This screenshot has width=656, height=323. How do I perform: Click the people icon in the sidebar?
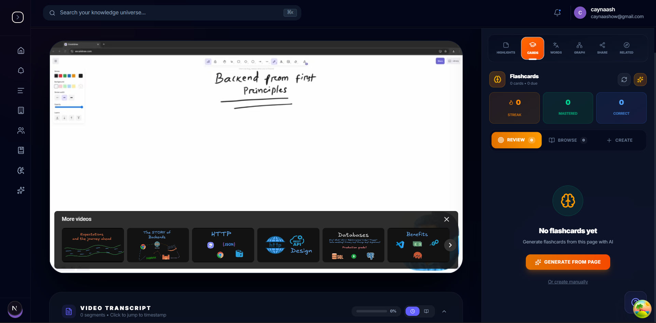tap(20, 131)
